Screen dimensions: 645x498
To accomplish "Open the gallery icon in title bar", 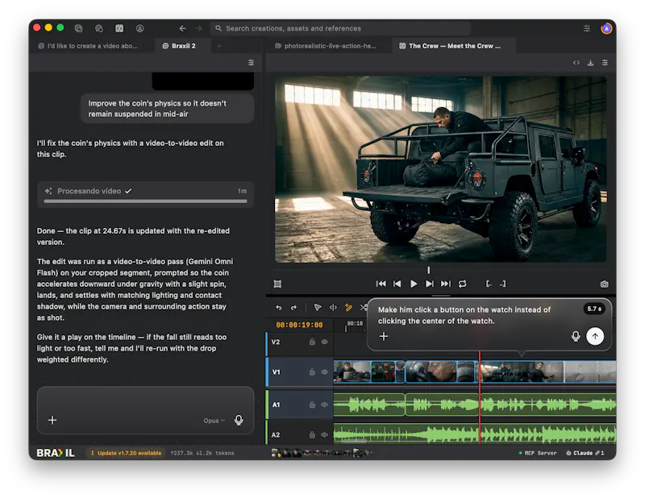I will 78,28.
